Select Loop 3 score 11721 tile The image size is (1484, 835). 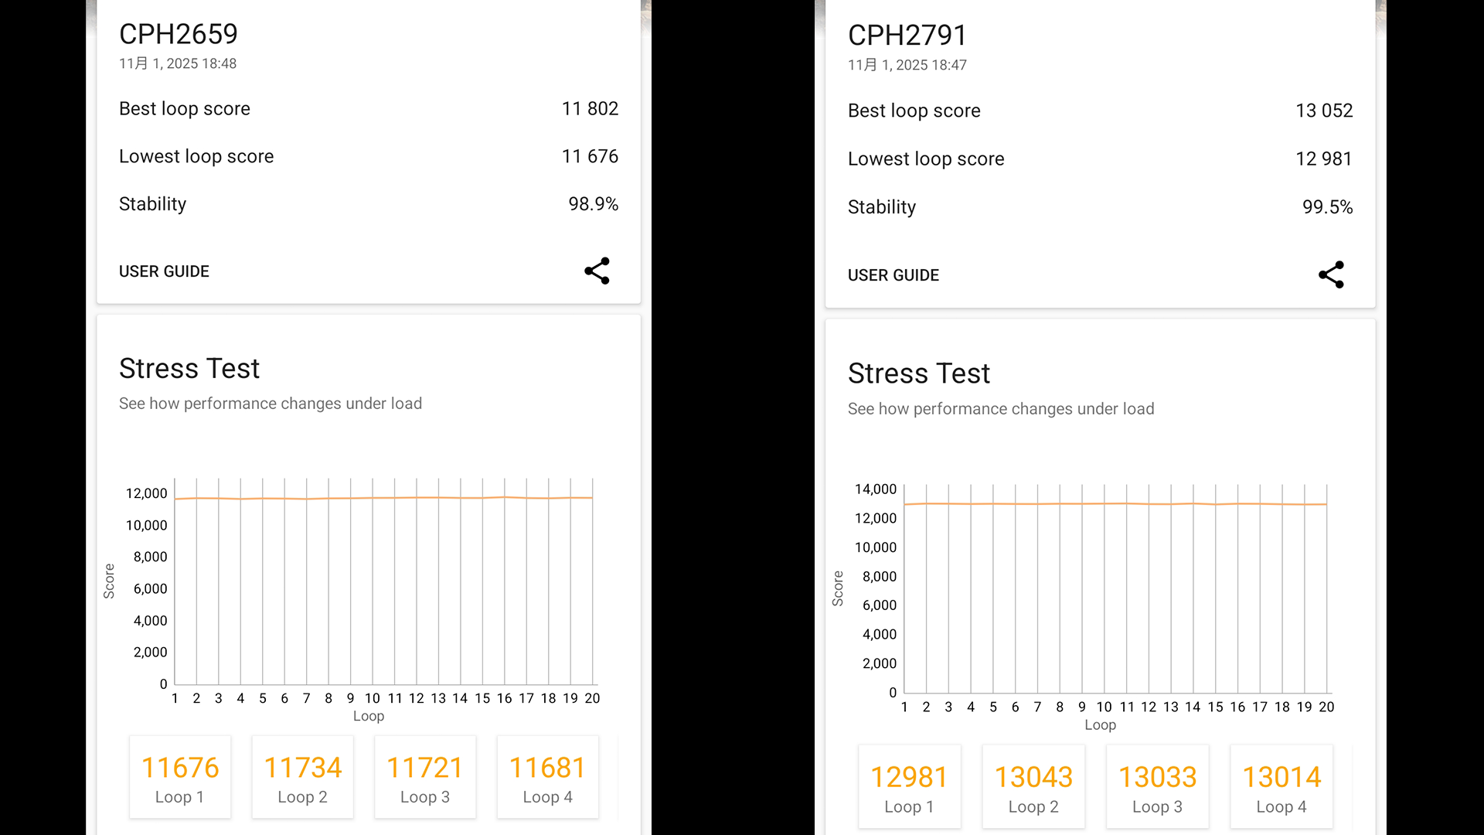425,777
